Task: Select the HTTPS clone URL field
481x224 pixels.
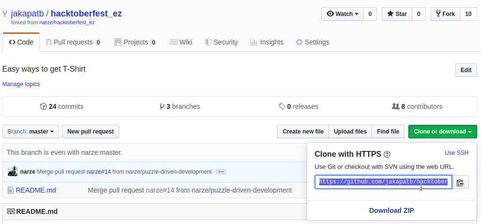Action: coord(383,182)
